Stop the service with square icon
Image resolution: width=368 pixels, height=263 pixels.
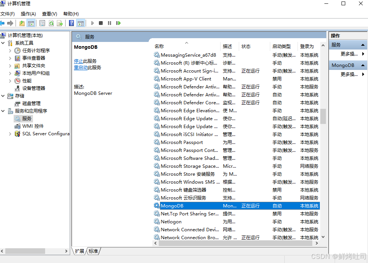click(x=101, y=23)
